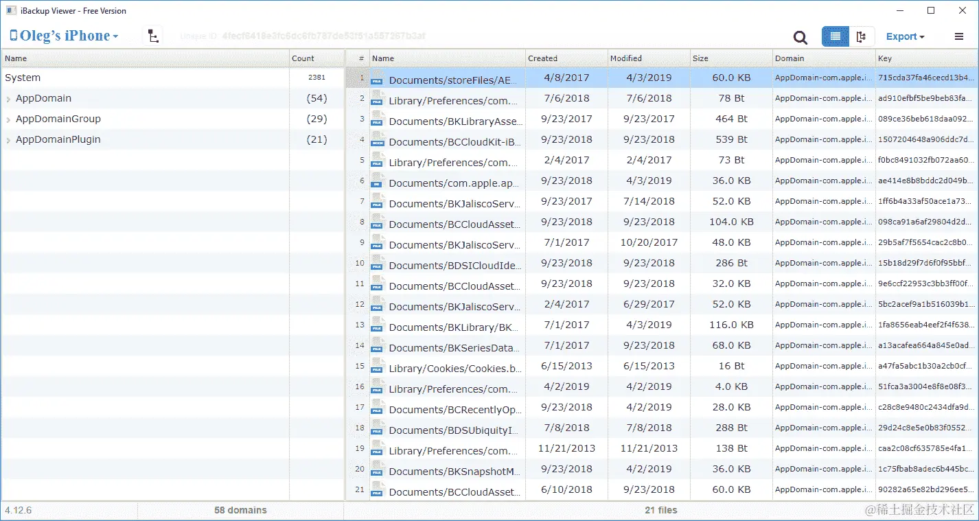Viewport: 979px width, 521px height.
Task: Select file name Documents/BKSnapshotM
Action: [x=456, y=472]
